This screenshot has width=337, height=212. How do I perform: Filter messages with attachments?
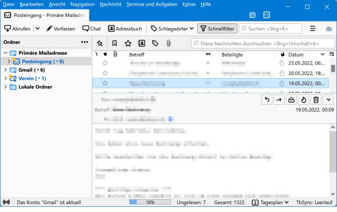tap(168, 43)
